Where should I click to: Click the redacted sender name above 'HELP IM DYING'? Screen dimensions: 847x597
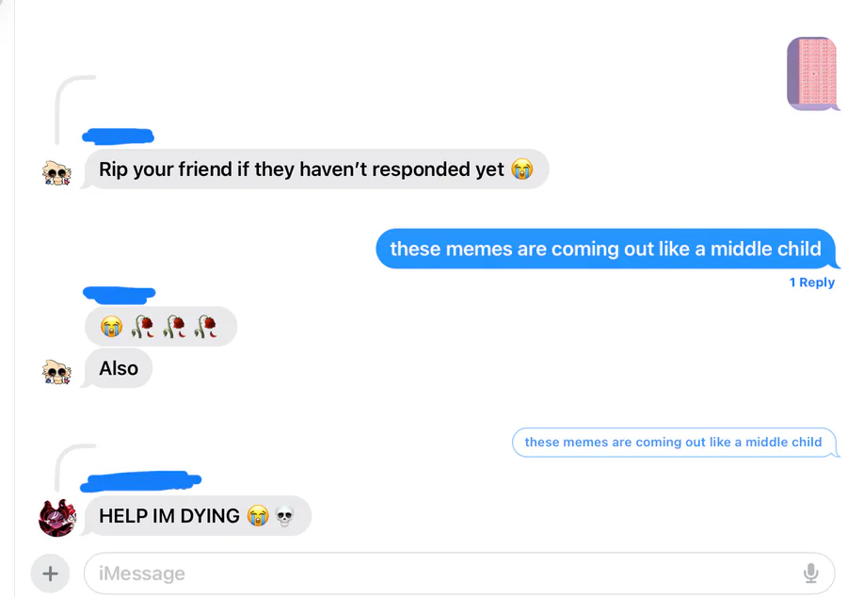click(140, 480)
